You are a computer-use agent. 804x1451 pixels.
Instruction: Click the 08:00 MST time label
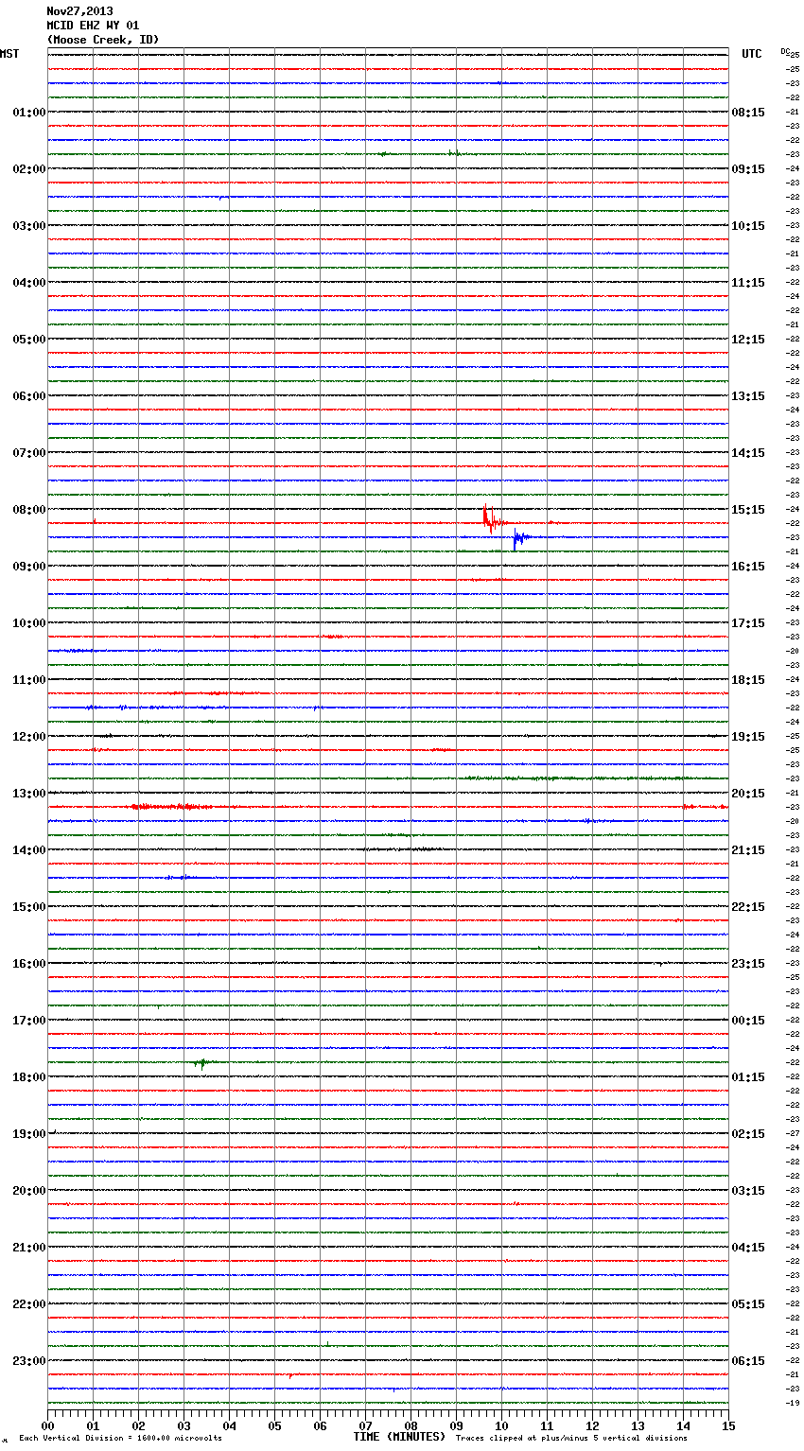click(x=28, y=510)
